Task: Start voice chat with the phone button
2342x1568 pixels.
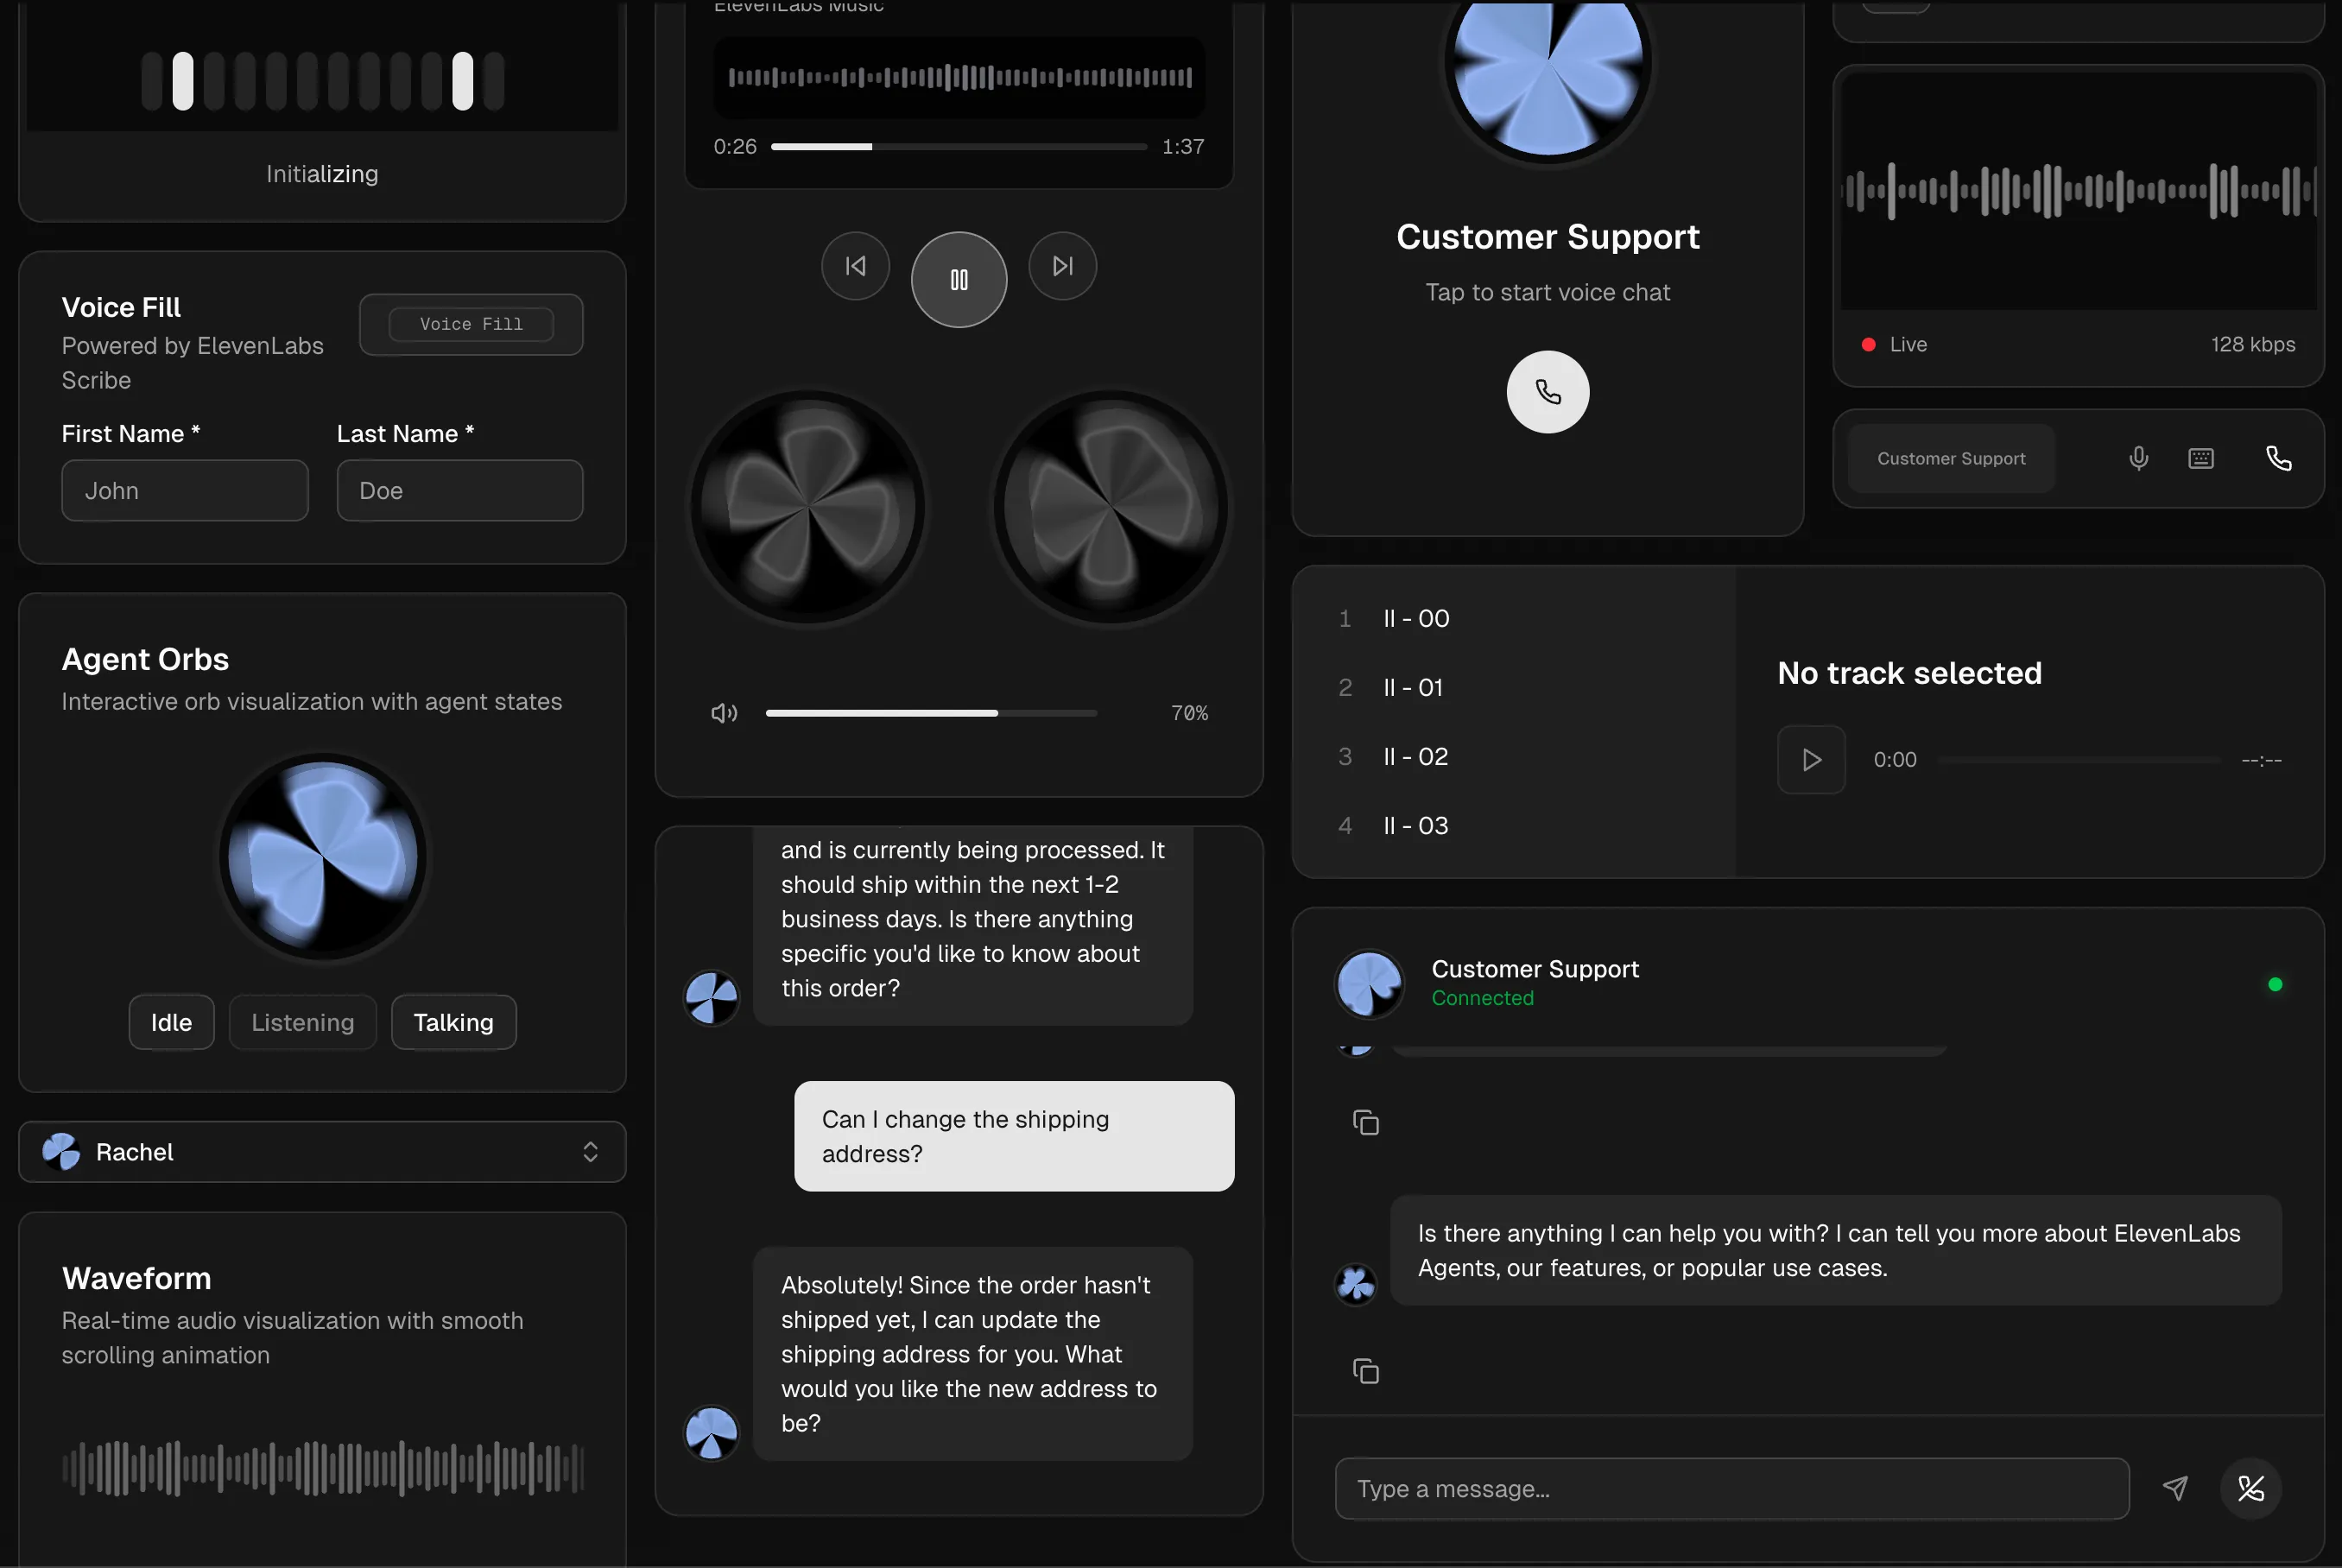Action: tap(1547, 392)
